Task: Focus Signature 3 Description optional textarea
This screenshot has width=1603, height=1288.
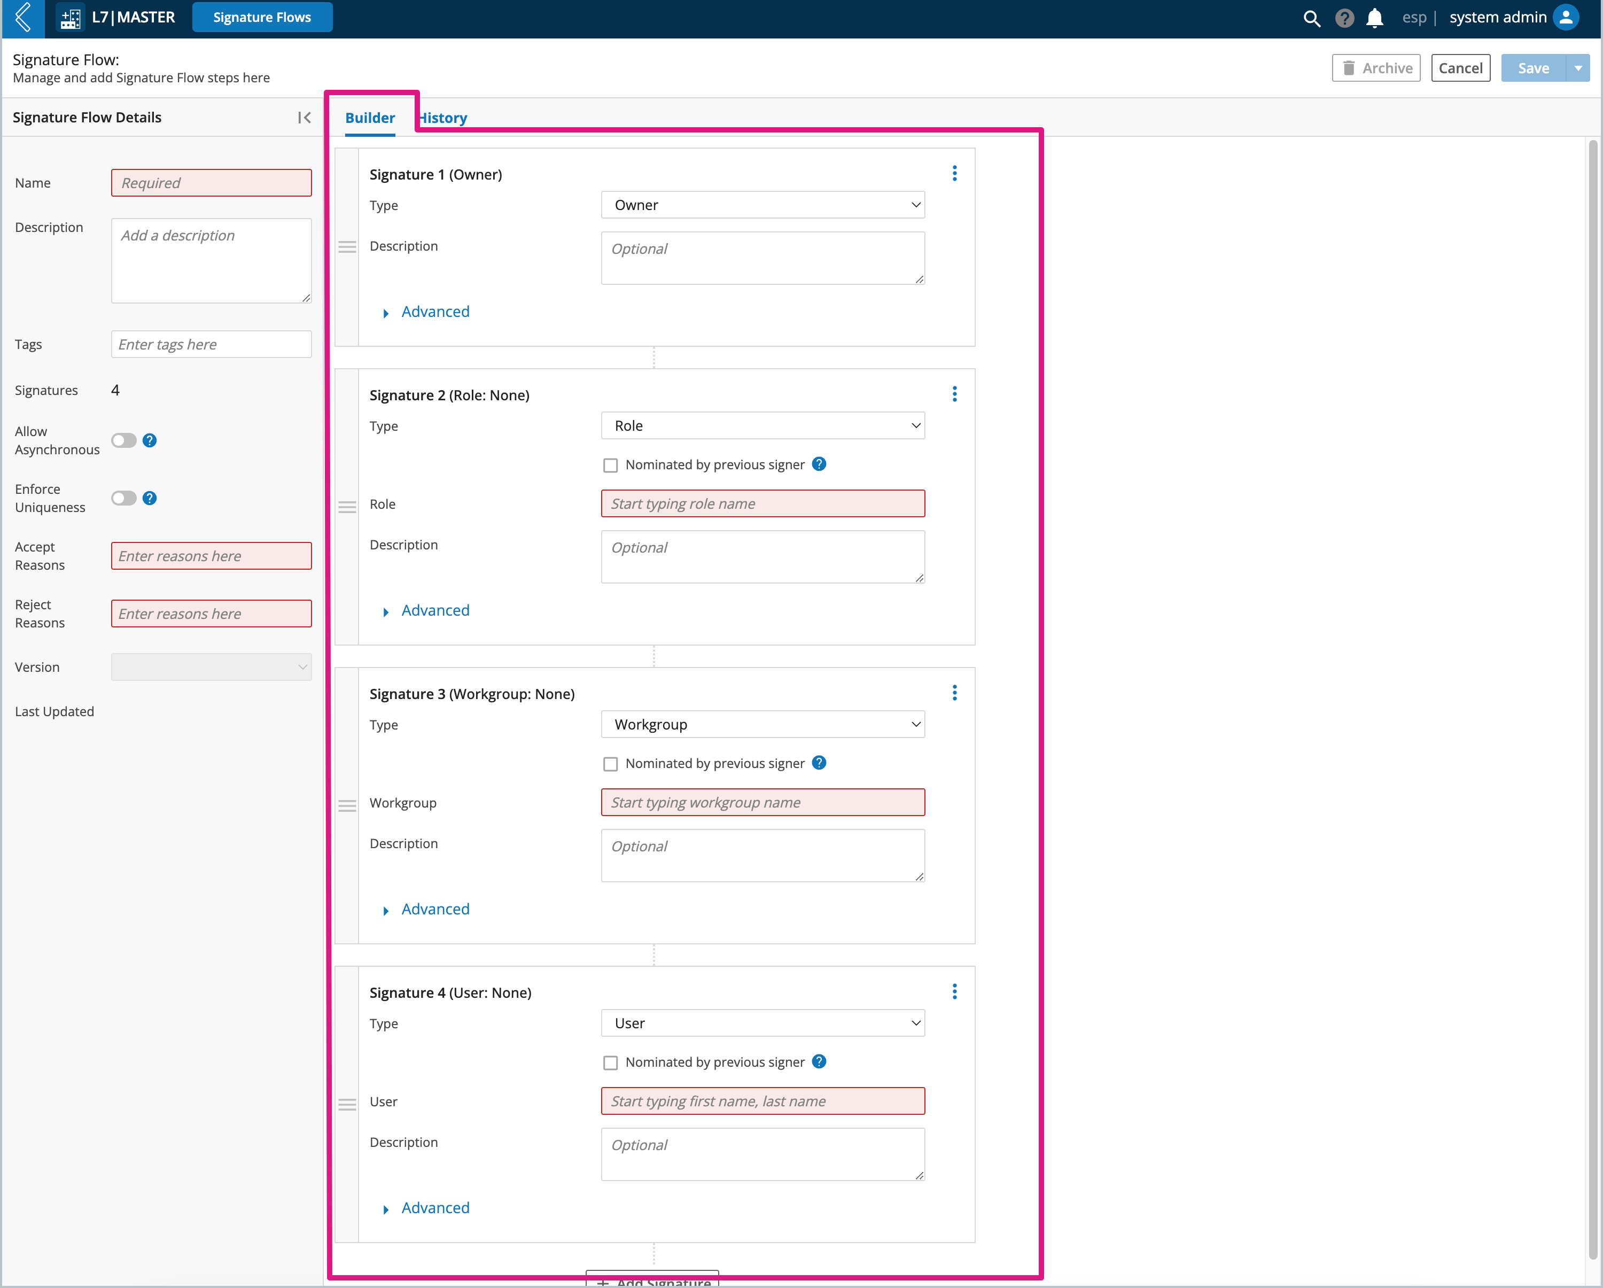Action: [x=763, y=857]
